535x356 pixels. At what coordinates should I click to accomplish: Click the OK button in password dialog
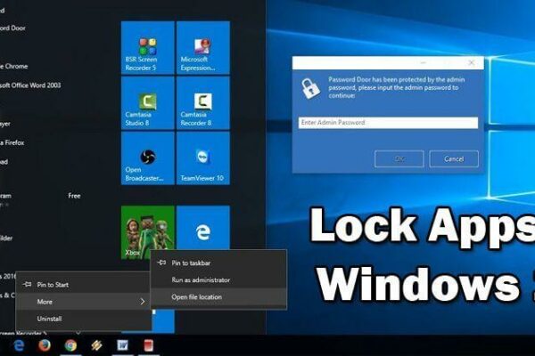coord(399,158)
